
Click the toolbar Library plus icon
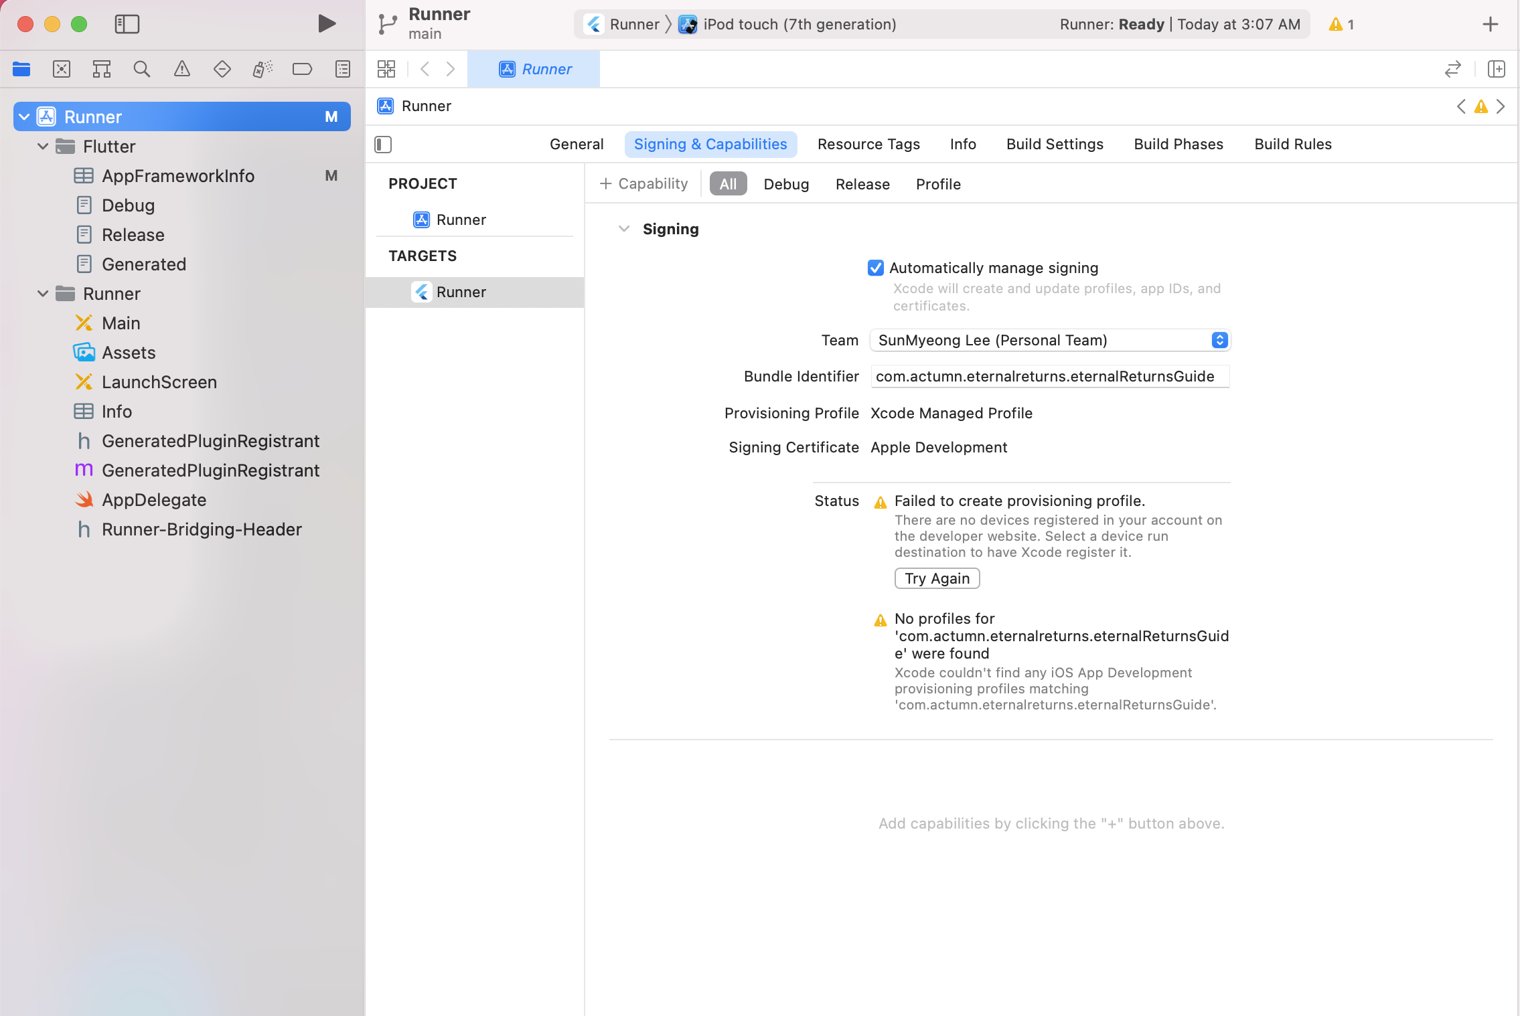(1490, 25)
